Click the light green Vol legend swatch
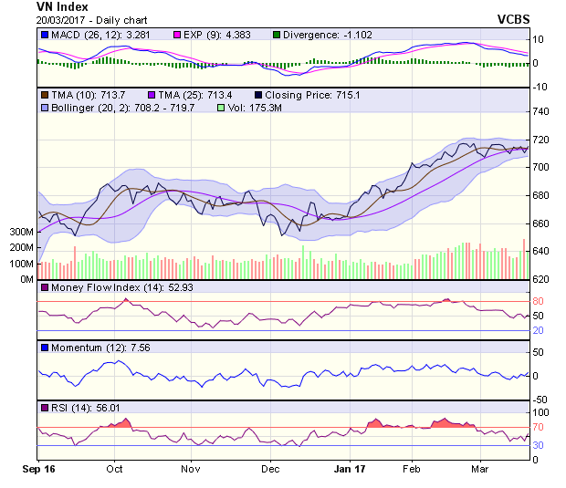 click(x=219, y=108)
